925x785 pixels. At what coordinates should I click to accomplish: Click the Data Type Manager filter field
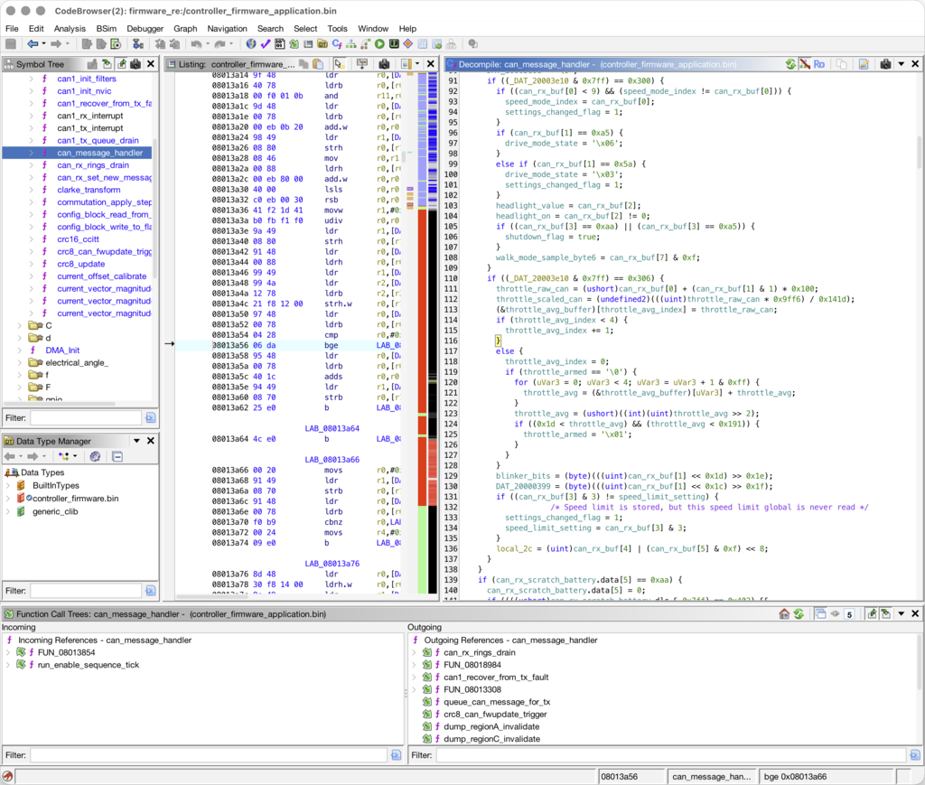point(86,591)
